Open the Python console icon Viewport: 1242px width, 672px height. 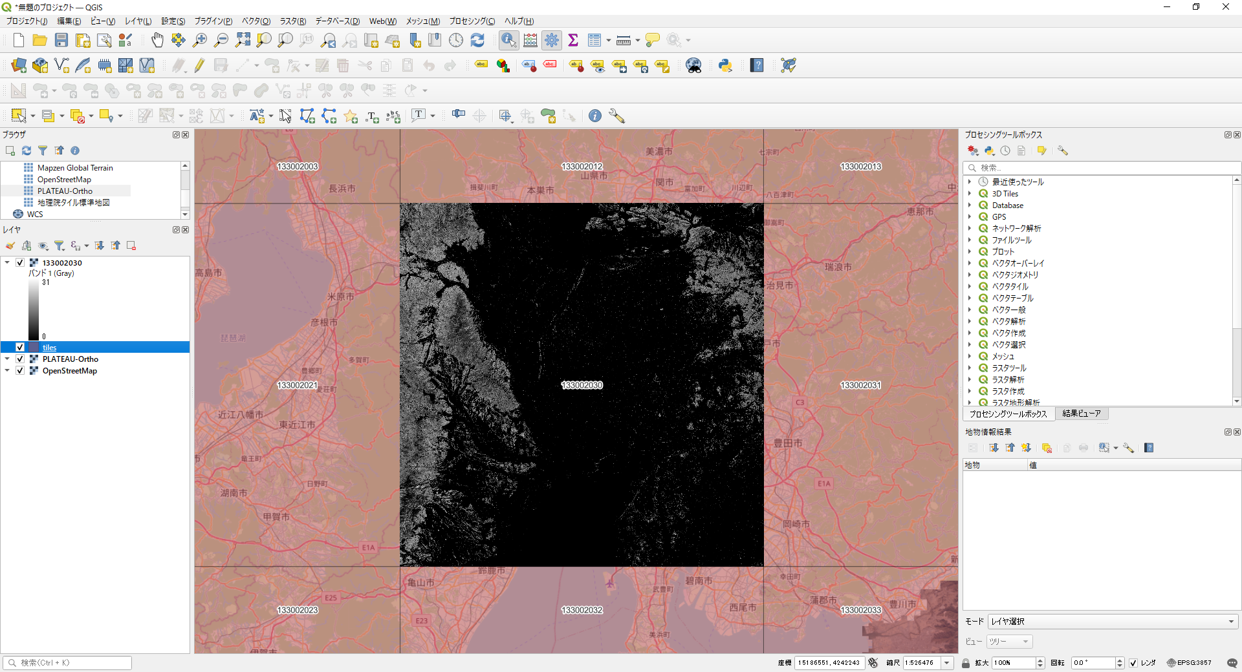725,65
